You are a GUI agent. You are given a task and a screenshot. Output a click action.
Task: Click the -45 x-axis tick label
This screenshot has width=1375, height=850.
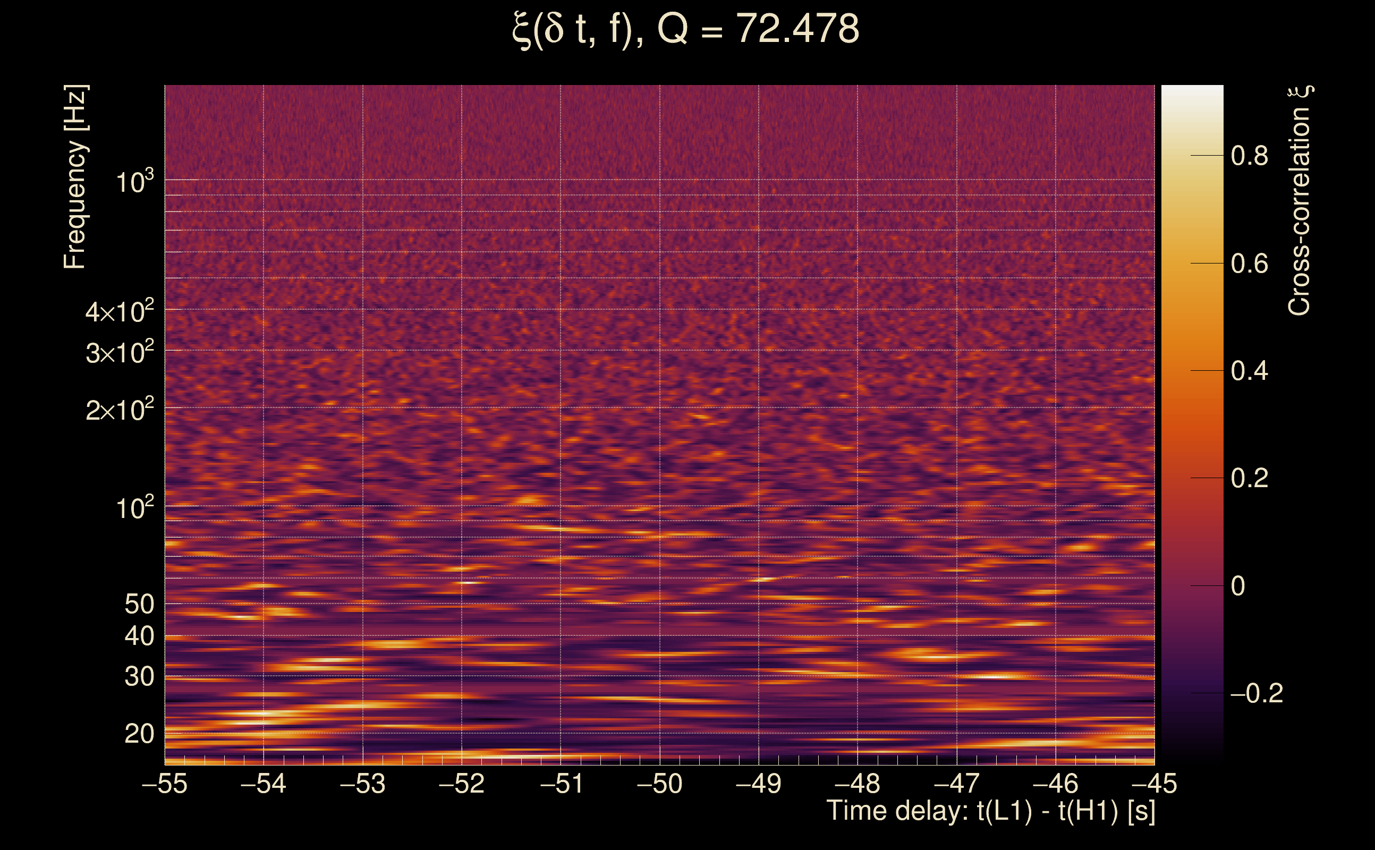pyautogui.click(x=1154, y=784)
